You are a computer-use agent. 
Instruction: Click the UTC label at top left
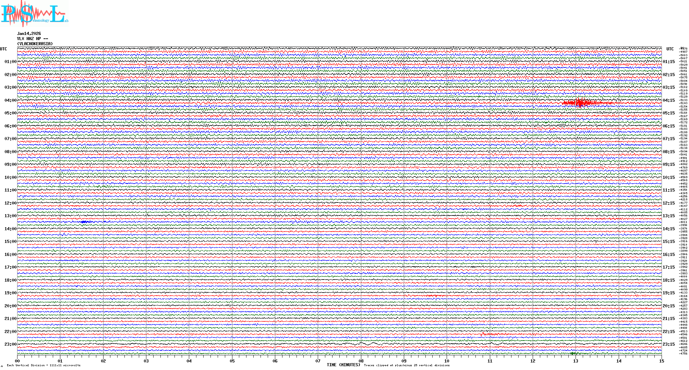tap(3, 49)
